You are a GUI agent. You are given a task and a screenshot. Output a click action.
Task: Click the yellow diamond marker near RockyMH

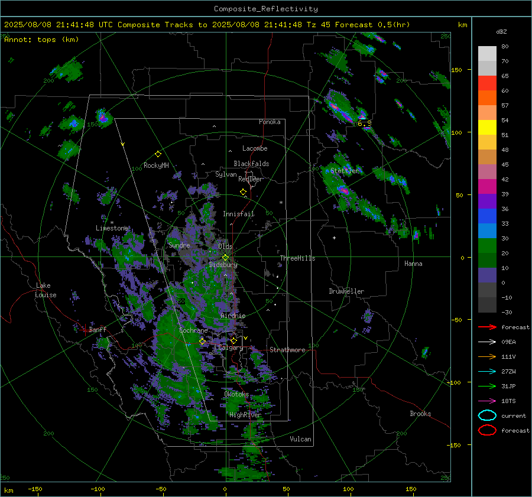pos(158,154)
